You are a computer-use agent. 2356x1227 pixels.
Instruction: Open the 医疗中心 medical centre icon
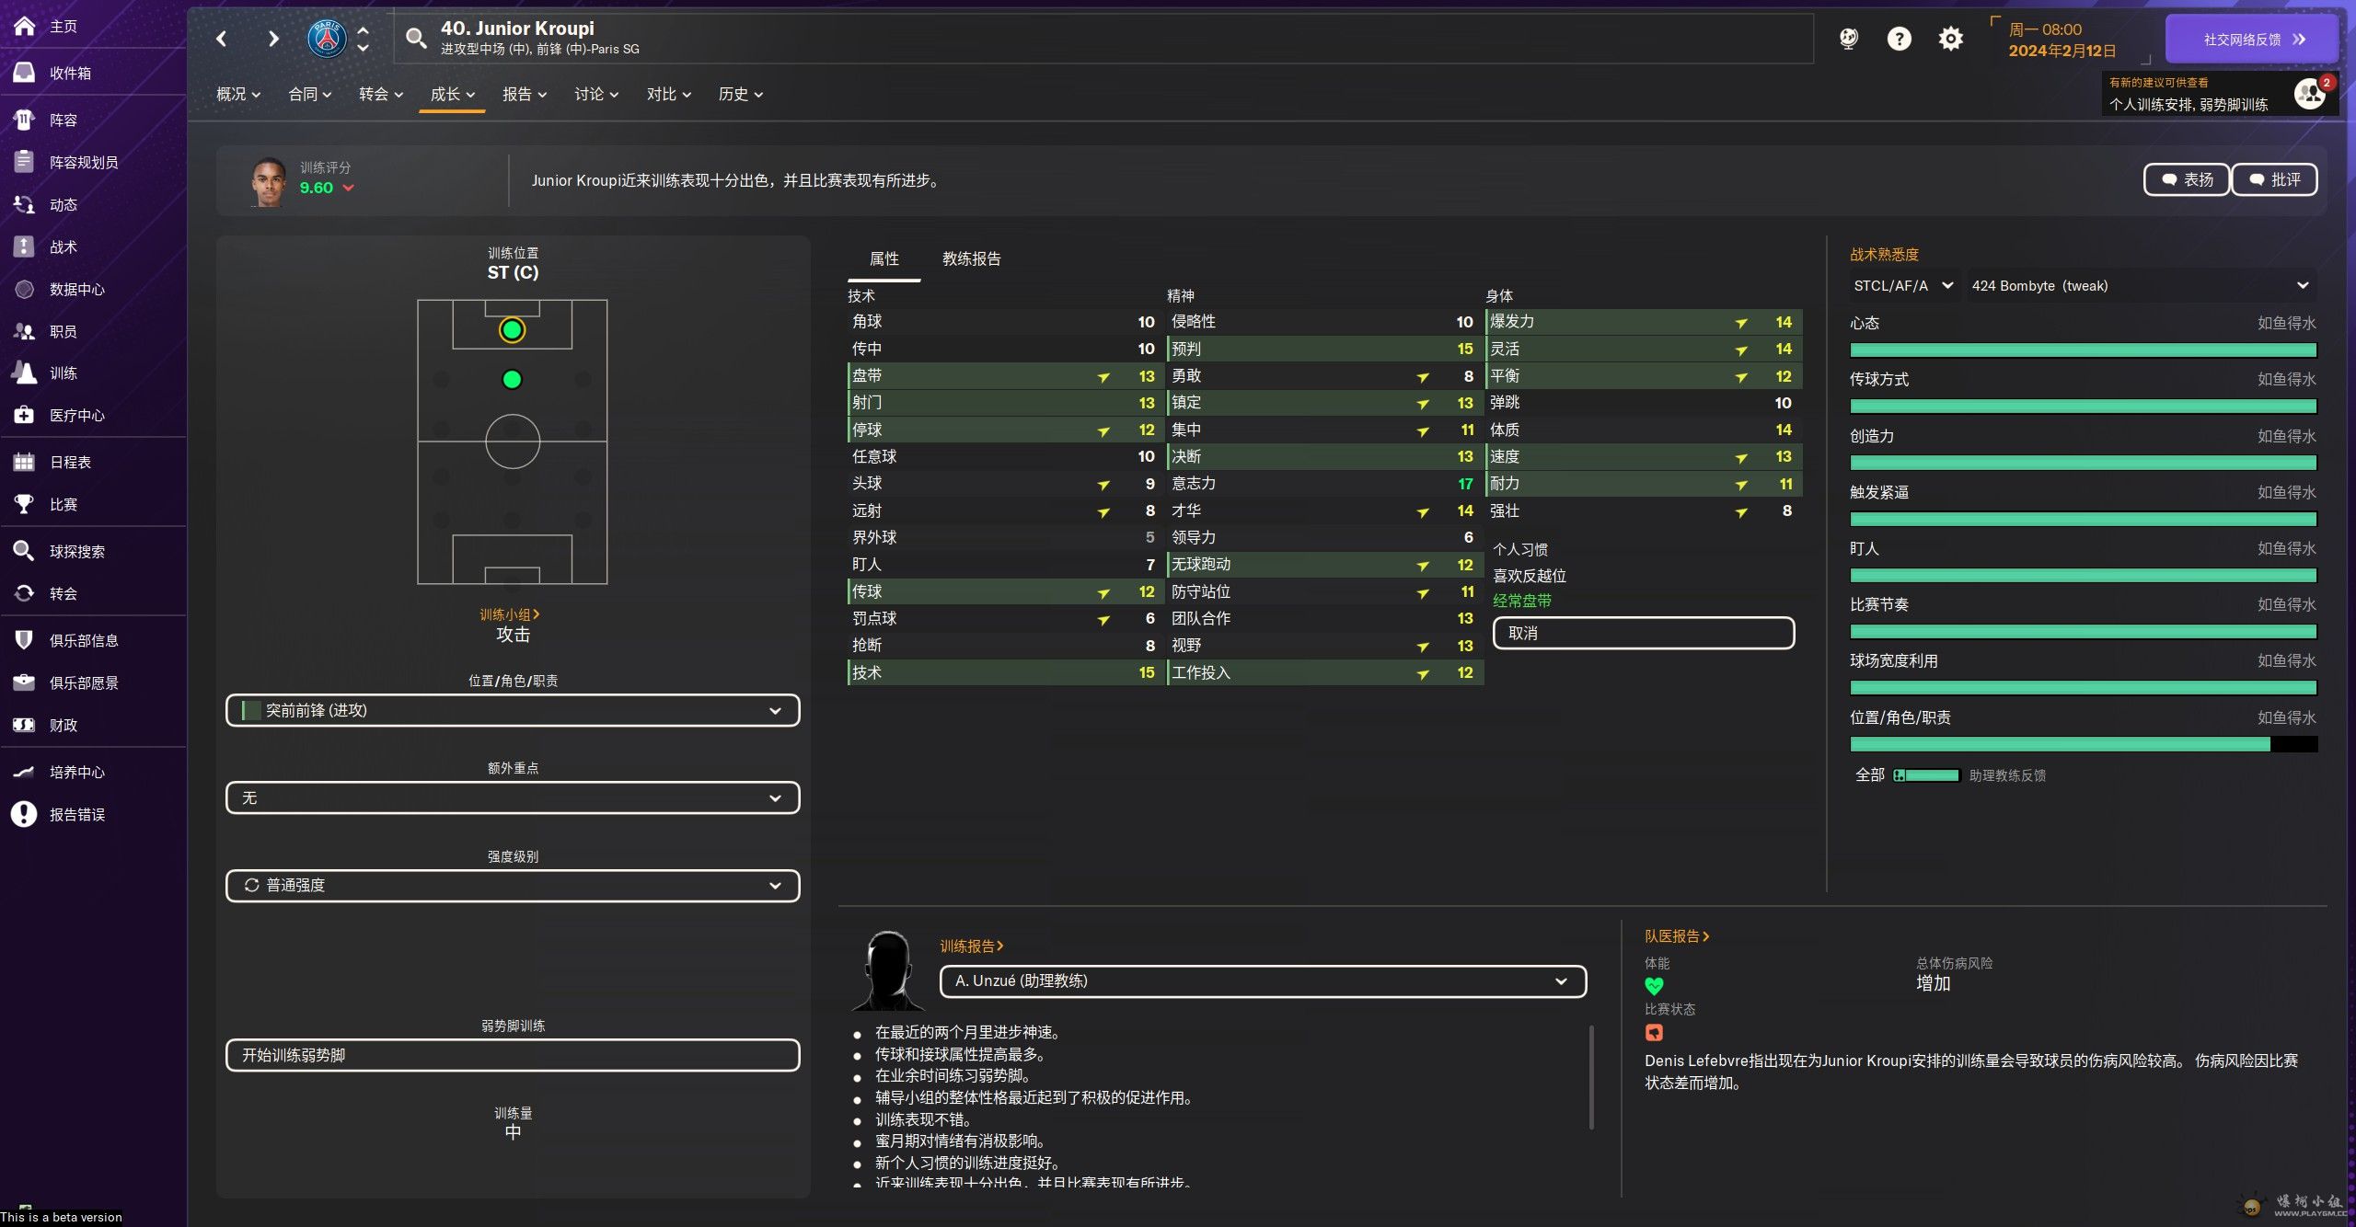pyautogui.click(x=25, y=415)
